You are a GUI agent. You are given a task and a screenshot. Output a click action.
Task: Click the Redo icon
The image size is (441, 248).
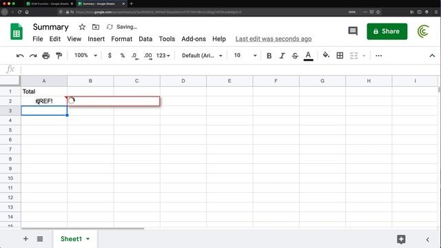(33, 56)
